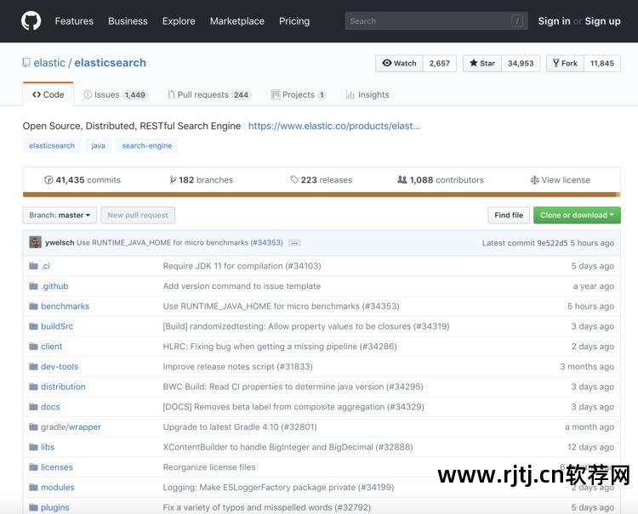Viewport: 638px width, 514px height.
Task: Click the .ci folder icon
Action: tap(33, 266)
